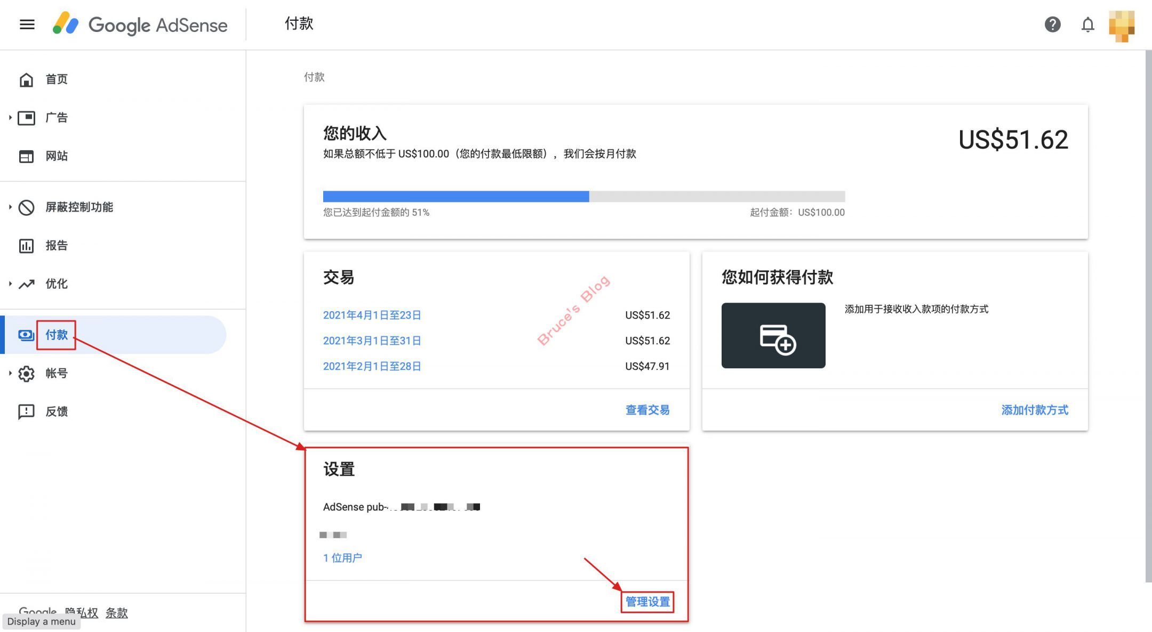Open transaction 2021年2月1日至28日

(372, 366)
